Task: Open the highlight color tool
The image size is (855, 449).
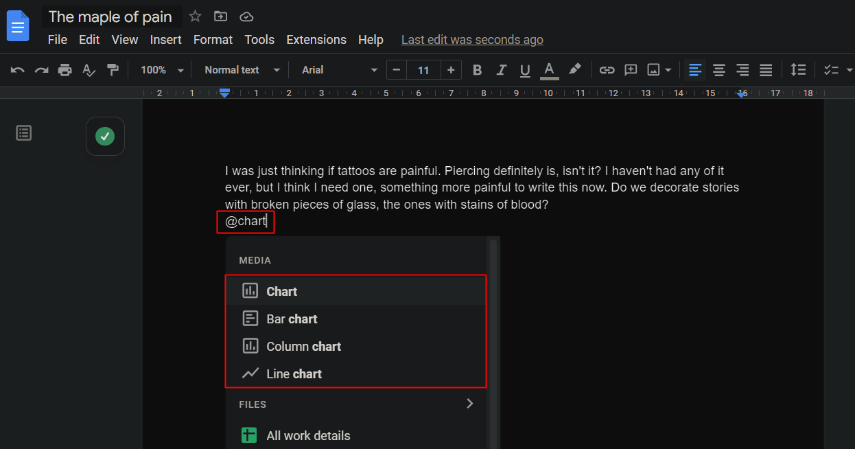Action: 575,70
